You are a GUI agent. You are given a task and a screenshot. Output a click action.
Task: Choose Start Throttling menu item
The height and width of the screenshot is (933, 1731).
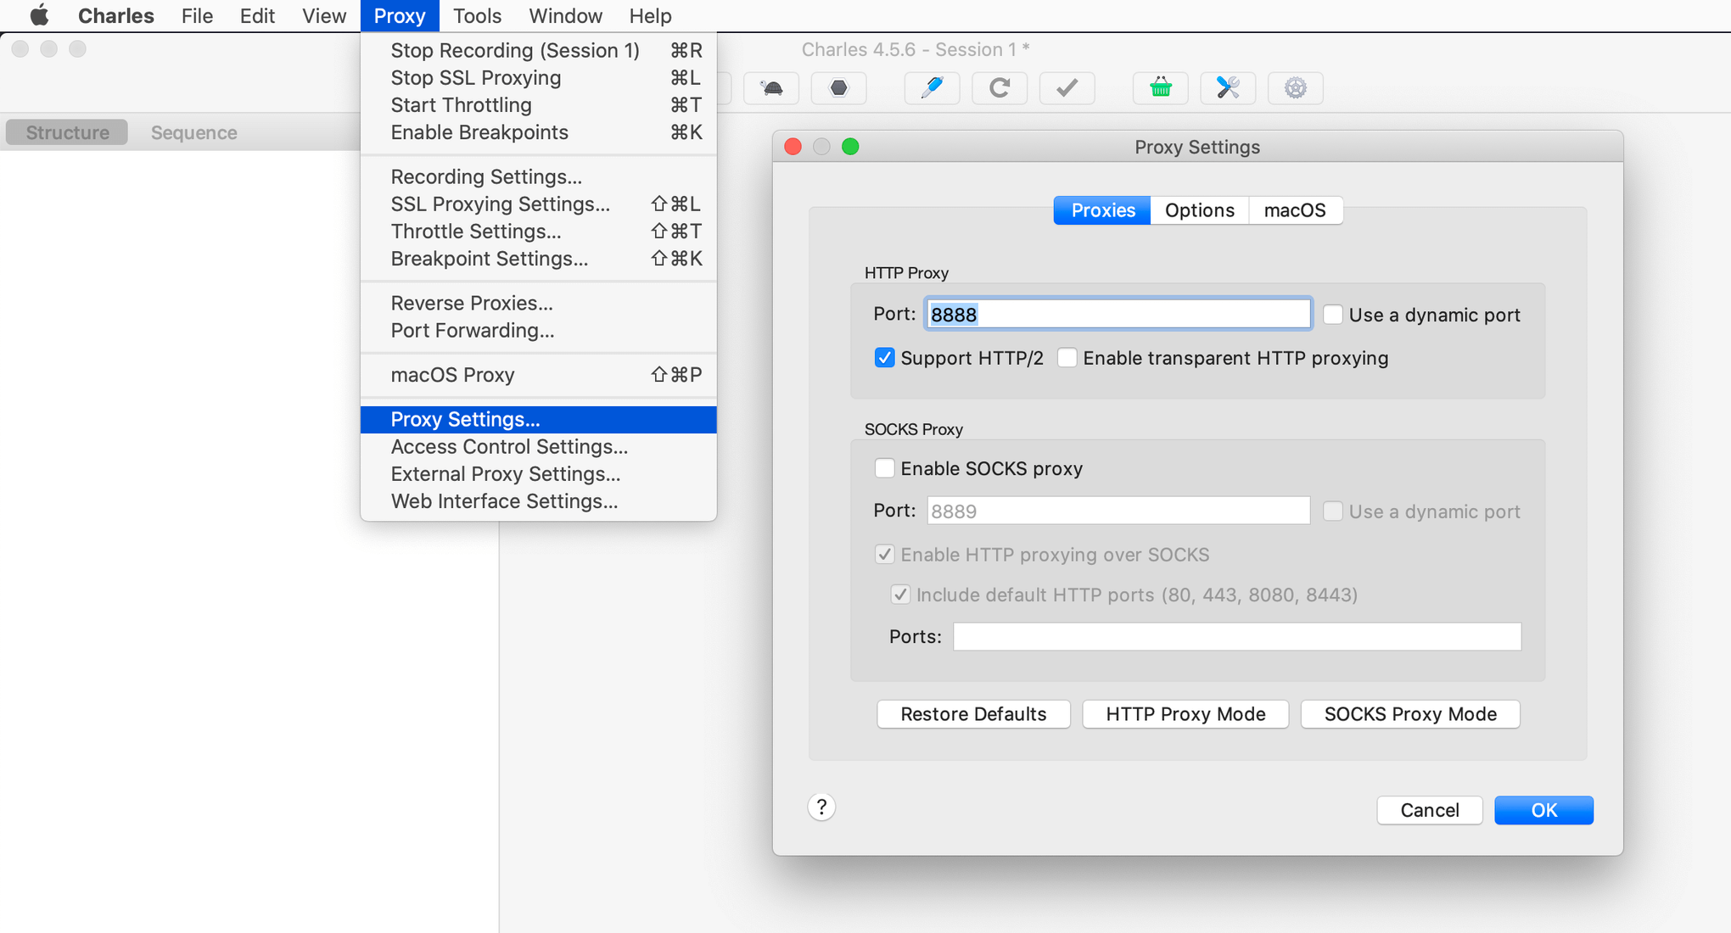[539, 105]
